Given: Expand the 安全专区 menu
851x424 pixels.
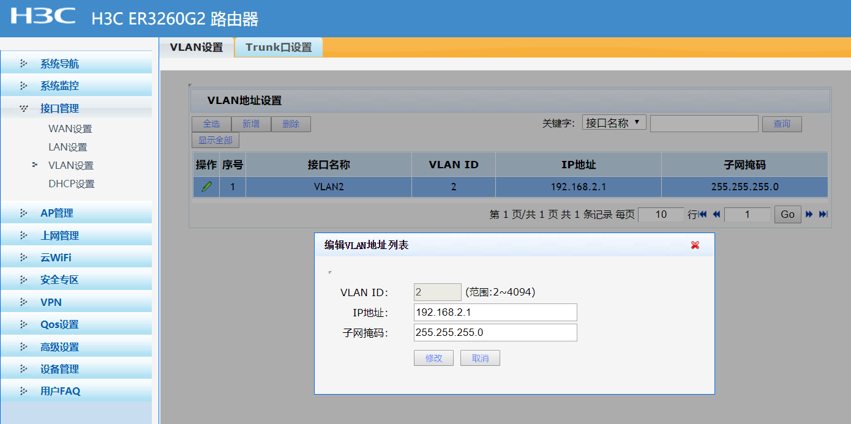Looking at the screenshot, I should (x=76, y=280).
